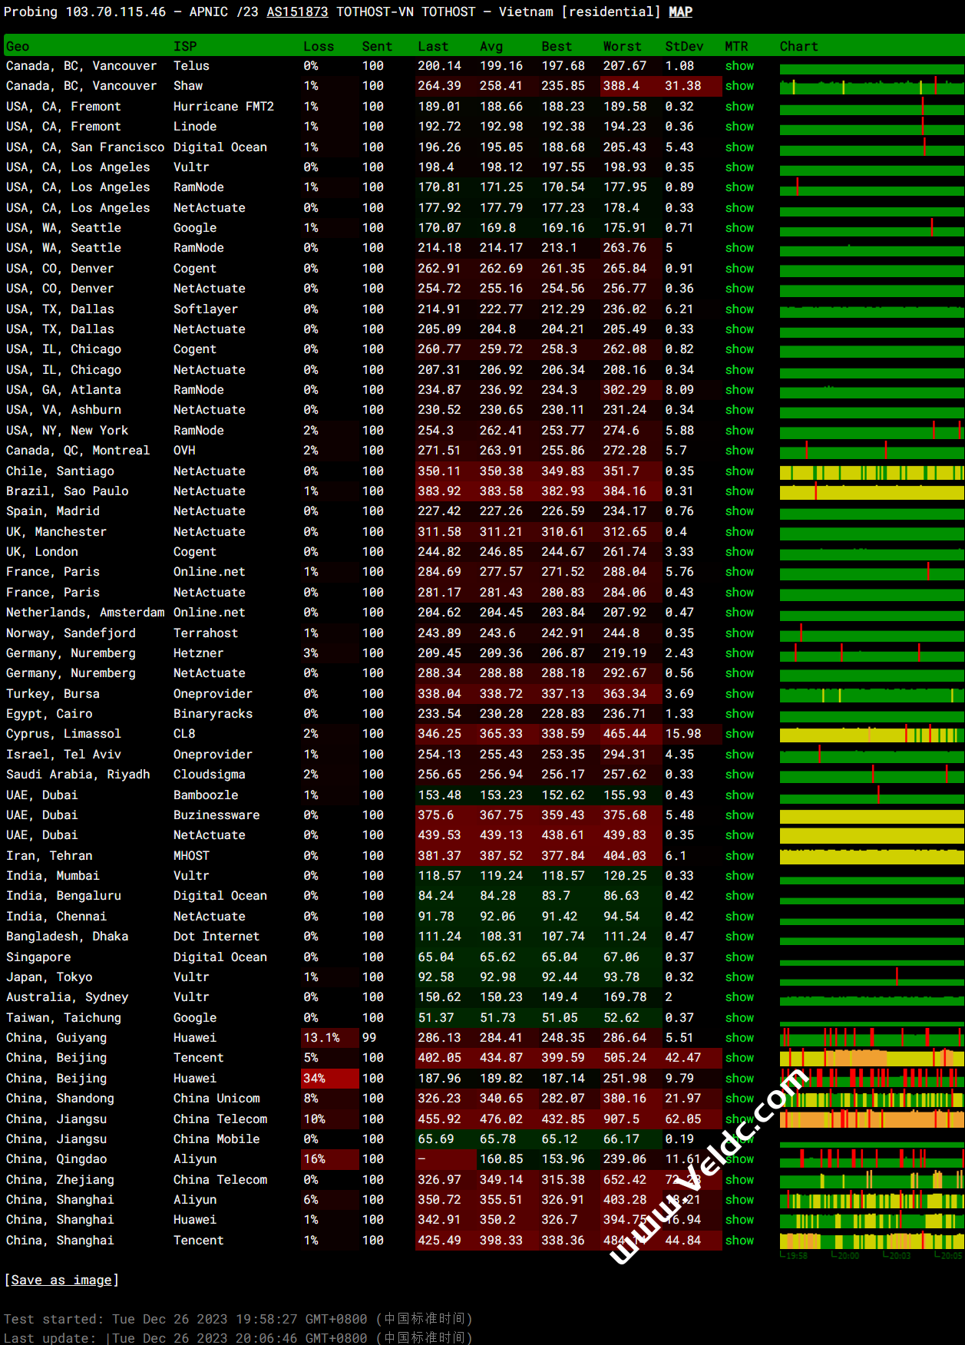Show MTR for Jiangsu China Mobile row
Screen dimensions: 965x1345
click(x=739, y=1139)
